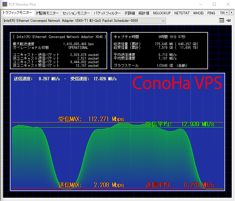
Task: Open the セッションモニター tab
Action: point(76,13)
